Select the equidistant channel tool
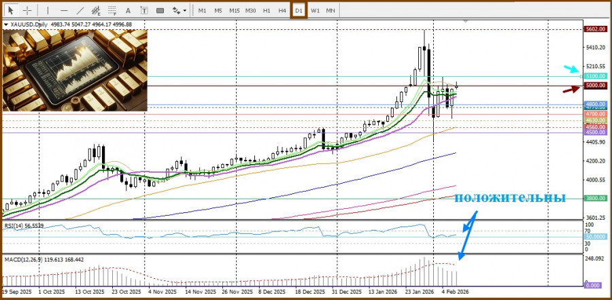The height and width of the screenshot is (300, 612). 96,10
